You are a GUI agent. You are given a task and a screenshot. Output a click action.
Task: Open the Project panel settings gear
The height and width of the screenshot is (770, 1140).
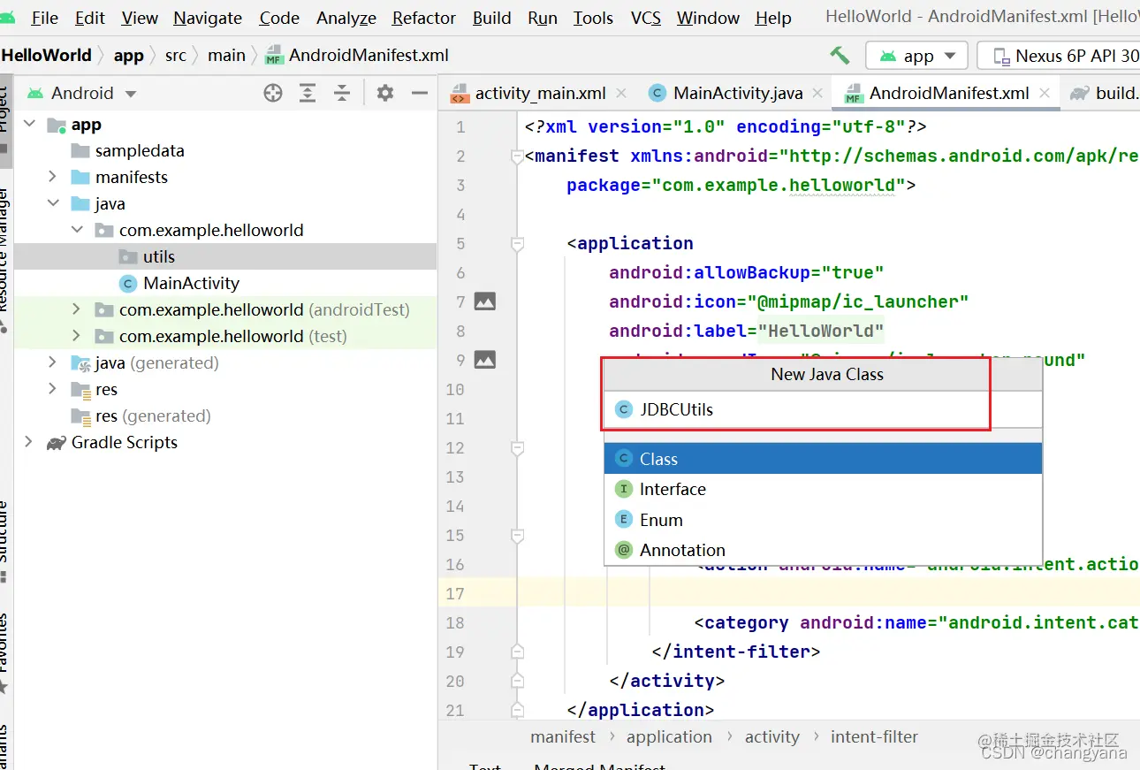(x=385, y=93)
